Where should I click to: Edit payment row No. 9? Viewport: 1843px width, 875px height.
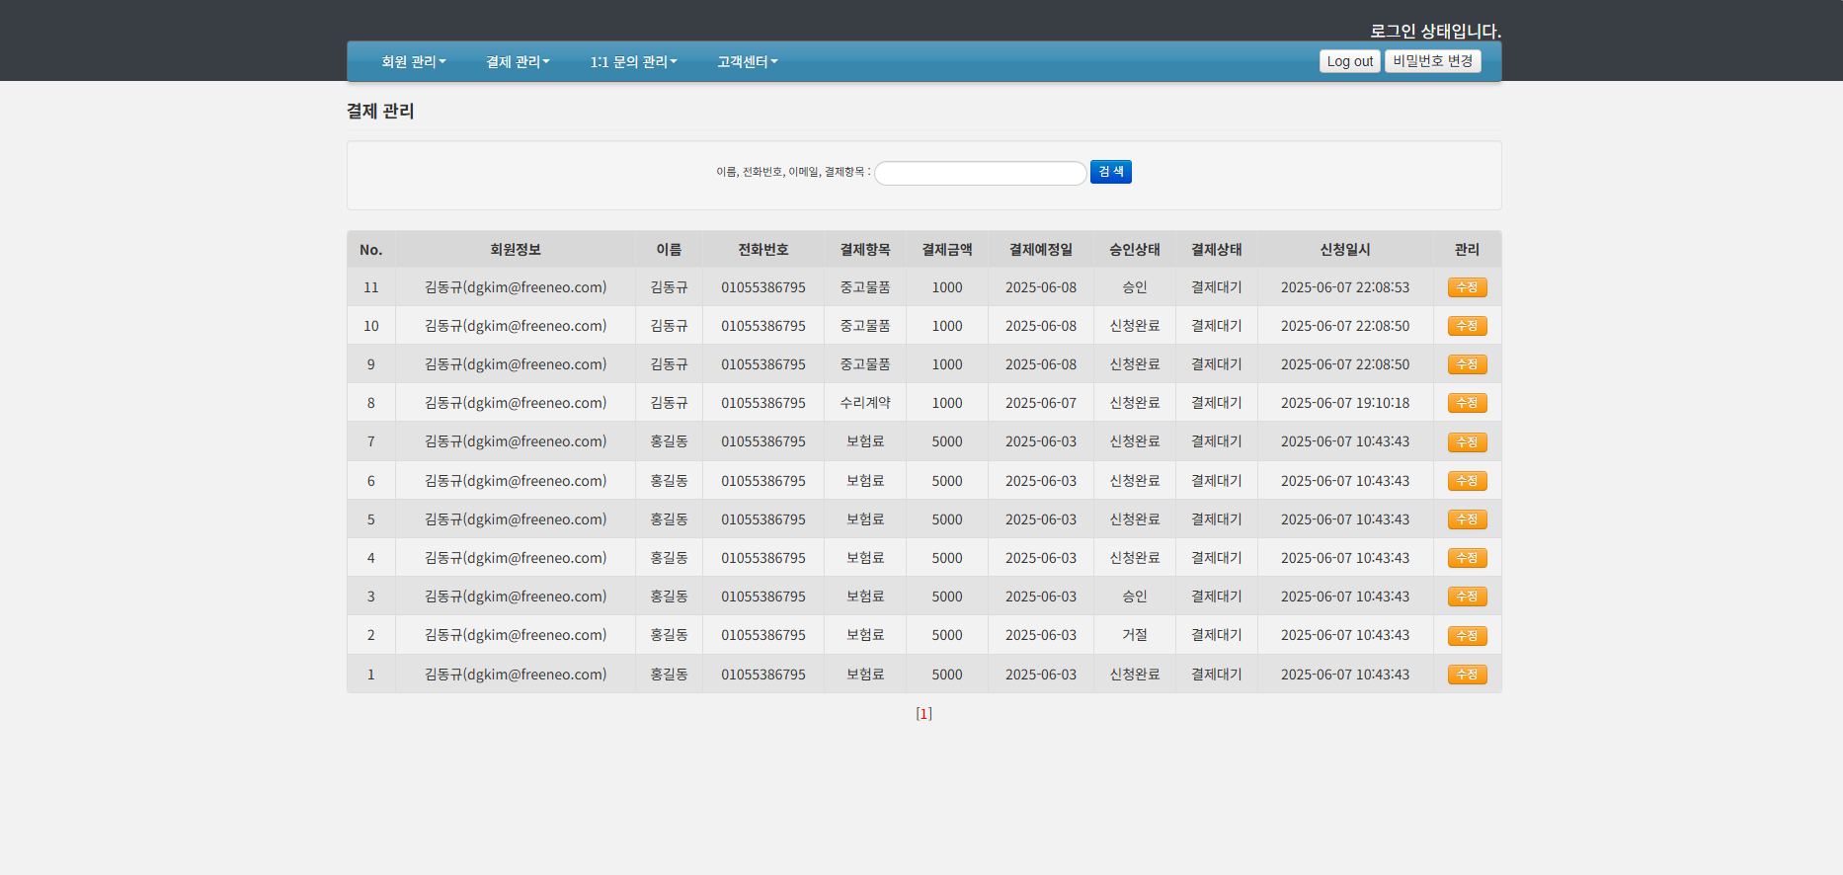tap(1468, 364)
